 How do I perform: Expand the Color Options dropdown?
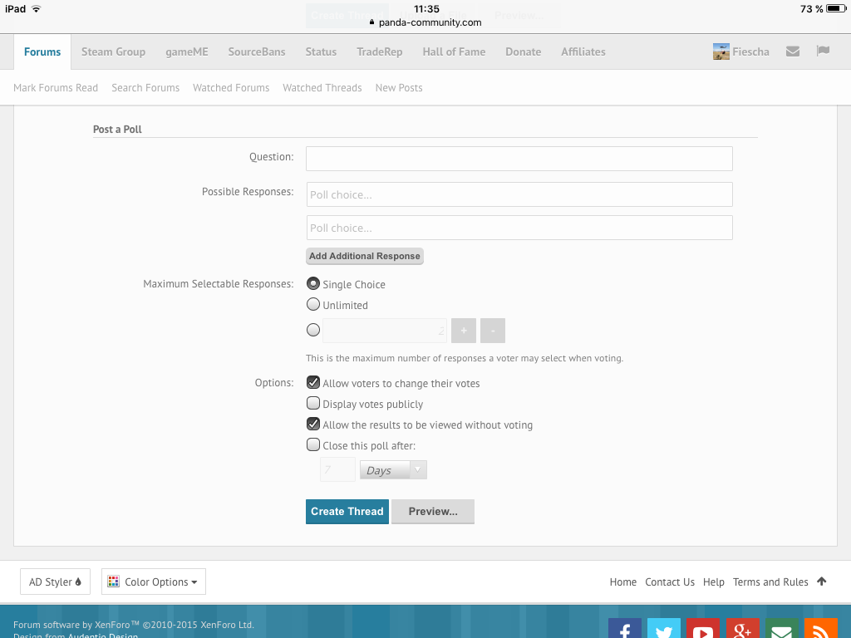click(154, 582)
